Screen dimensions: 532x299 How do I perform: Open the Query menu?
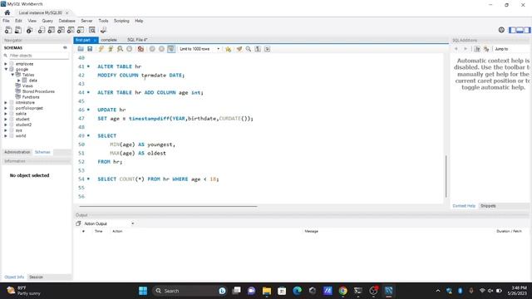pyautogui.click(x=47, y=21)
